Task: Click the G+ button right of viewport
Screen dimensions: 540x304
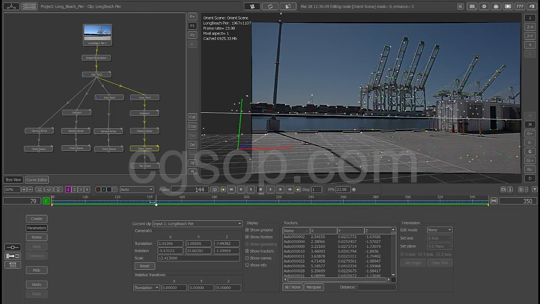Action: point(530,133)
